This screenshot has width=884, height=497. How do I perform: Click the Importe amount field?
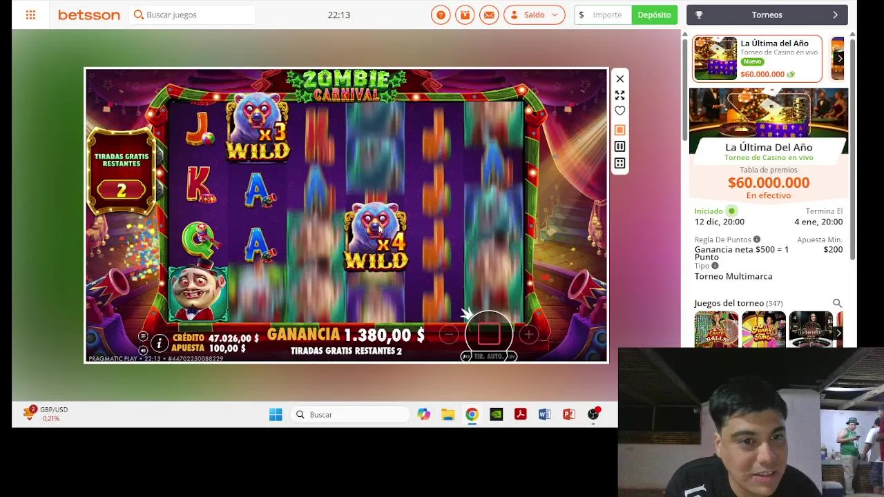pos(603,14)
